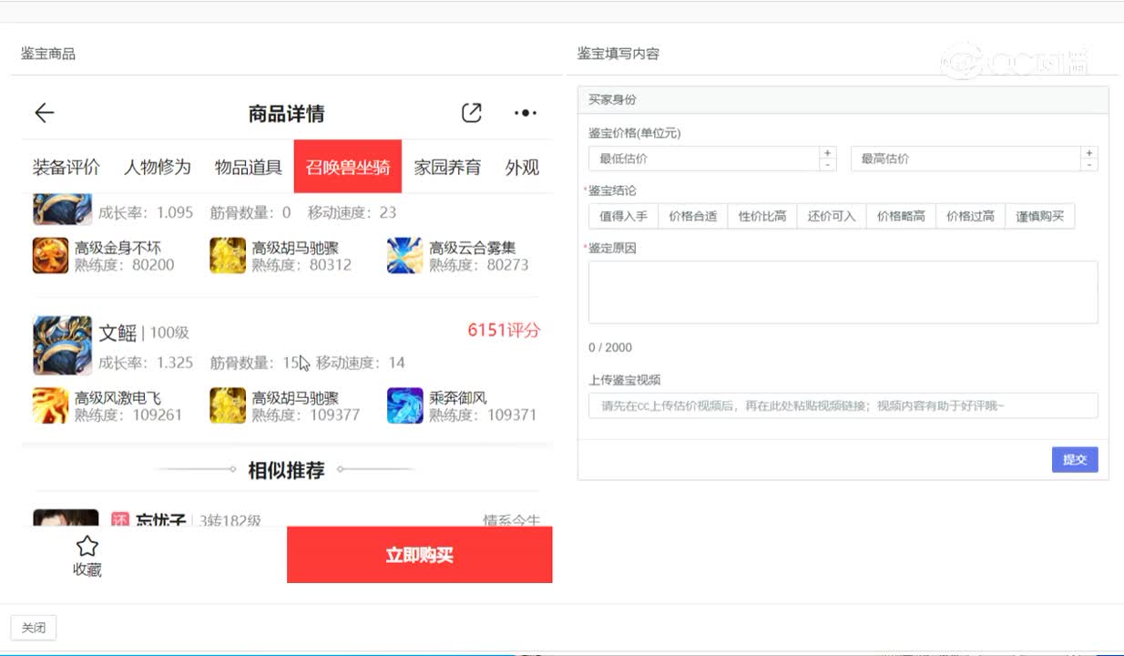
Task: Click the 关闭 button at bottom left
Action: coord(34,627)
